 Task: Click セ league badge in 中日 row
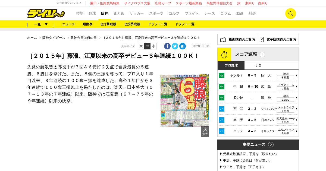(222, 87)
